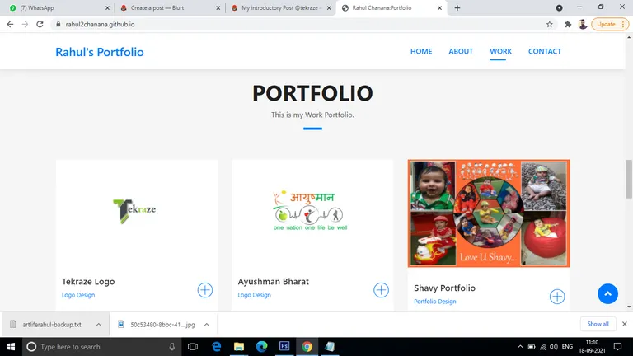The image size is (633, 356).
Task: Go to the ABOUT nav link
Action: (x=461, y=51)
